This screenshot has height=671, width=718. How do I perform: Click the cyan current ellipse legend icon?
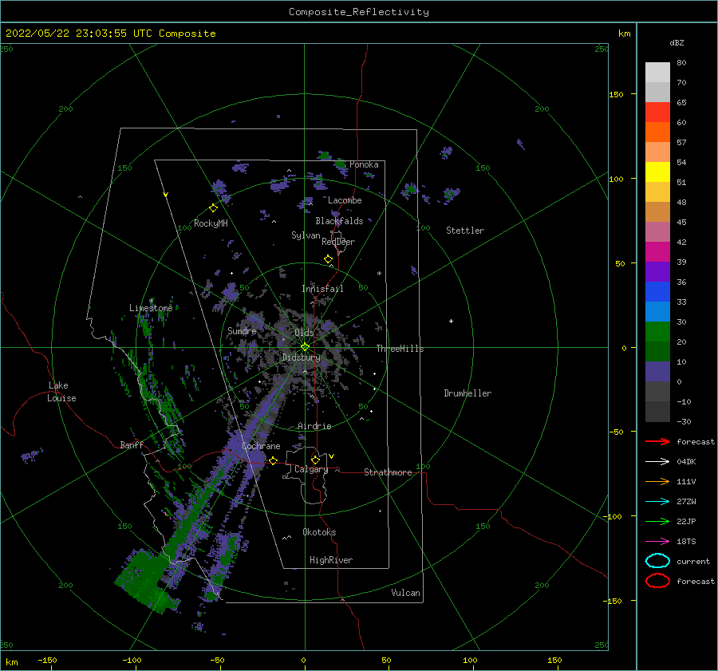tap(657, 561)
